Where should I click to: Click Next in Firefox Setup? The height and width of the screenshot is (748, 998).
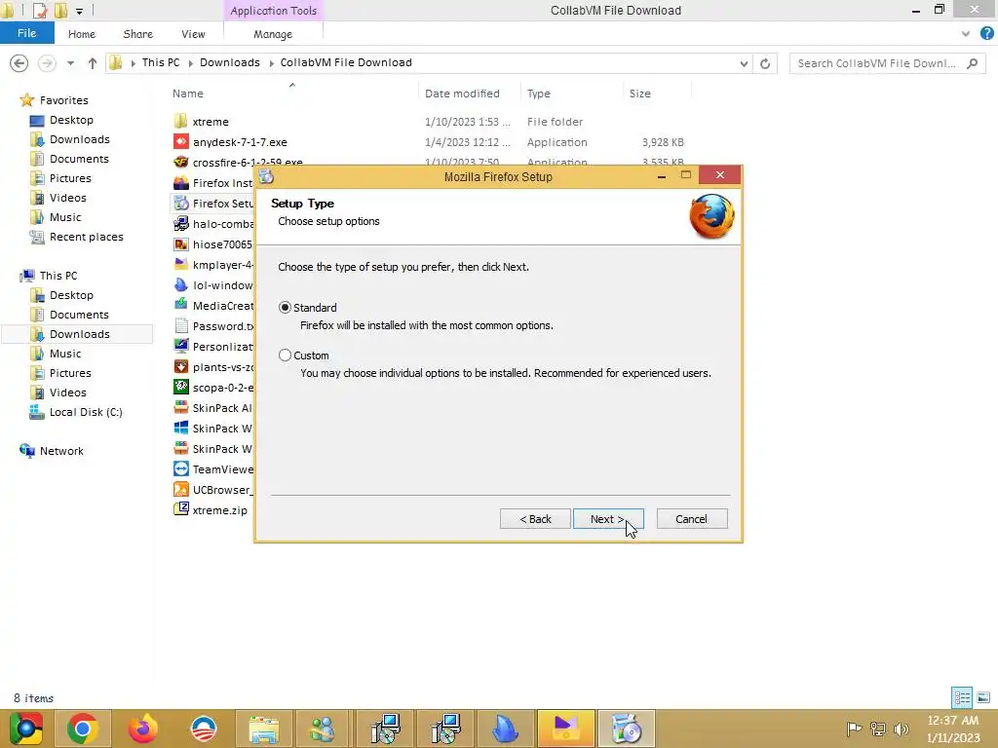coord(608,519)
